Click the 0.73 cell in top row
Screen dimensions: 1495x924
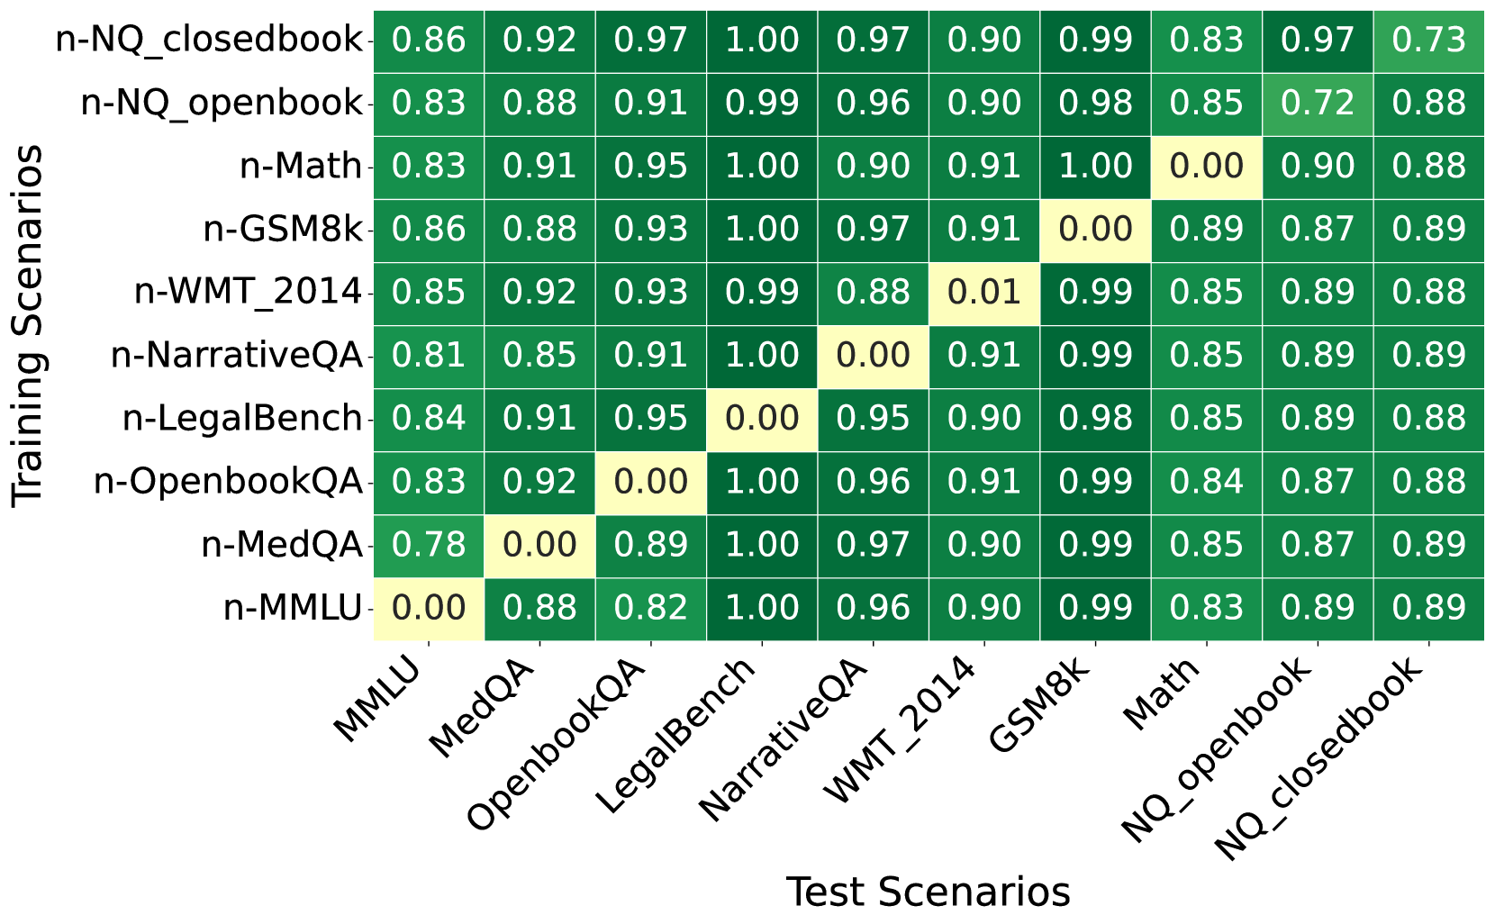(1428, 41)
